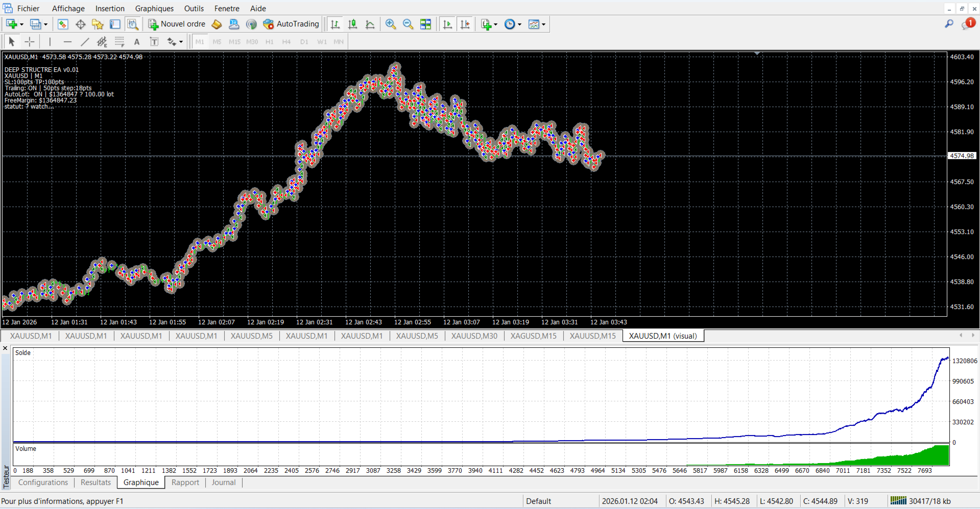Open the Profiles icon

pyautogui.click(x=35, y=24)
